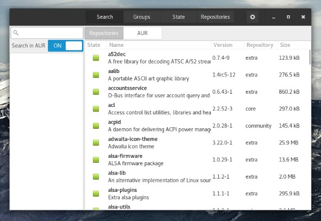Image resolution: width=321 pixels, height=221 pixels.
Task: Click green state icon for adwaita-icon-theme
Action: pyautogui.click(x=96, y=143)
